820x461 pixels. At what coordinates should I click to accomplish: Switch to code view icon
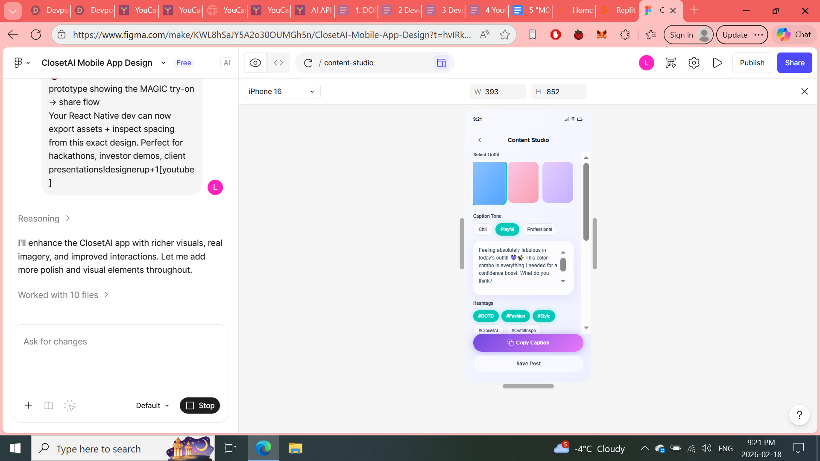pos(278,63)
